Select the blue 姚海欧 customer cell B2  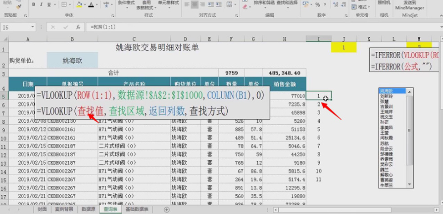tap(72, 60)
